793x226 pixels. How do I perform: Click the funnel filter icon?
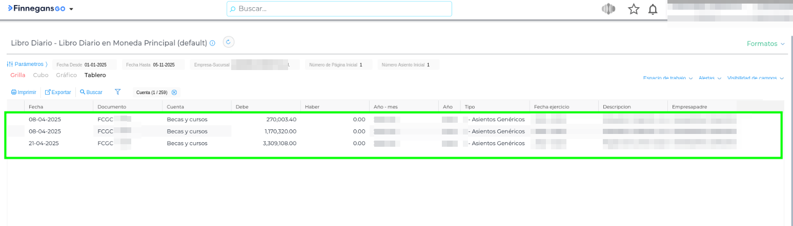click(x=118, y=92)
